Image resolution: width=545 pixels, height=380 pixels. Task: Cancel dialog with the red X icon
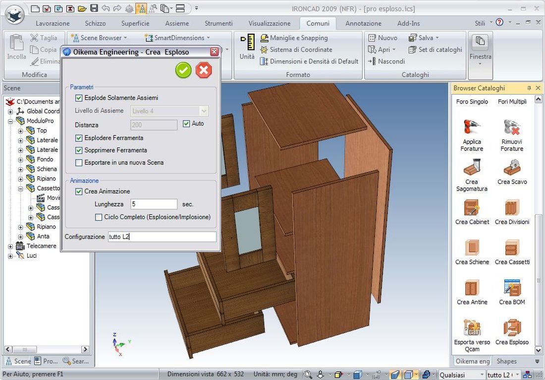203,70
